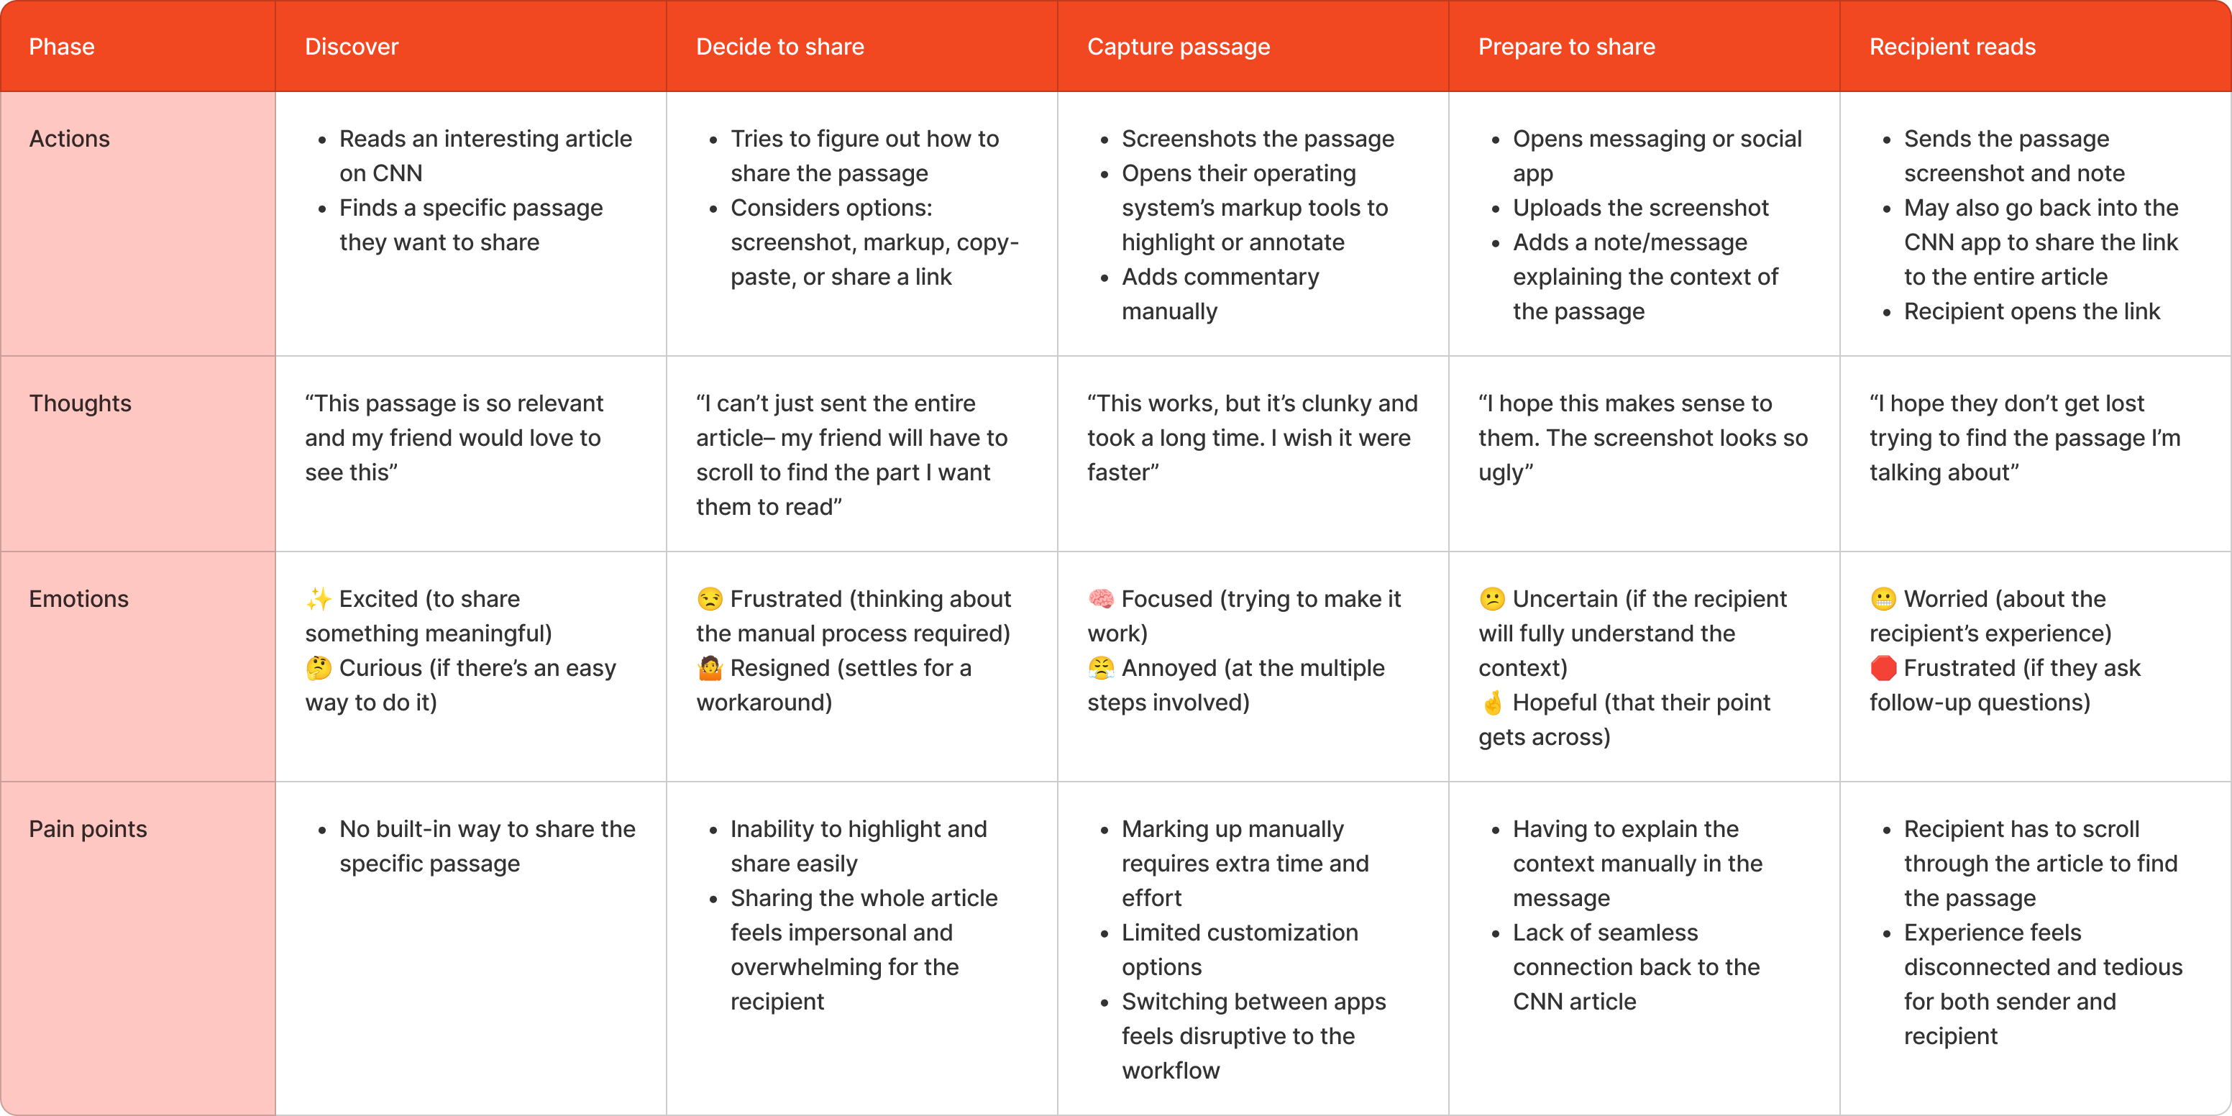Select the unamused face emoji next to Frustrated
This screenshot has width=2232, height=1116.
click(710, 599)
